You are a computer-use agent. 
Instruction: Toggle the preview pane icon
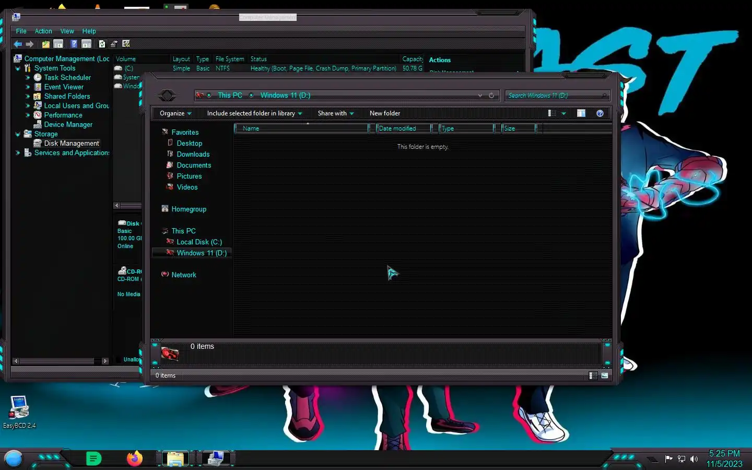point(581,113)
